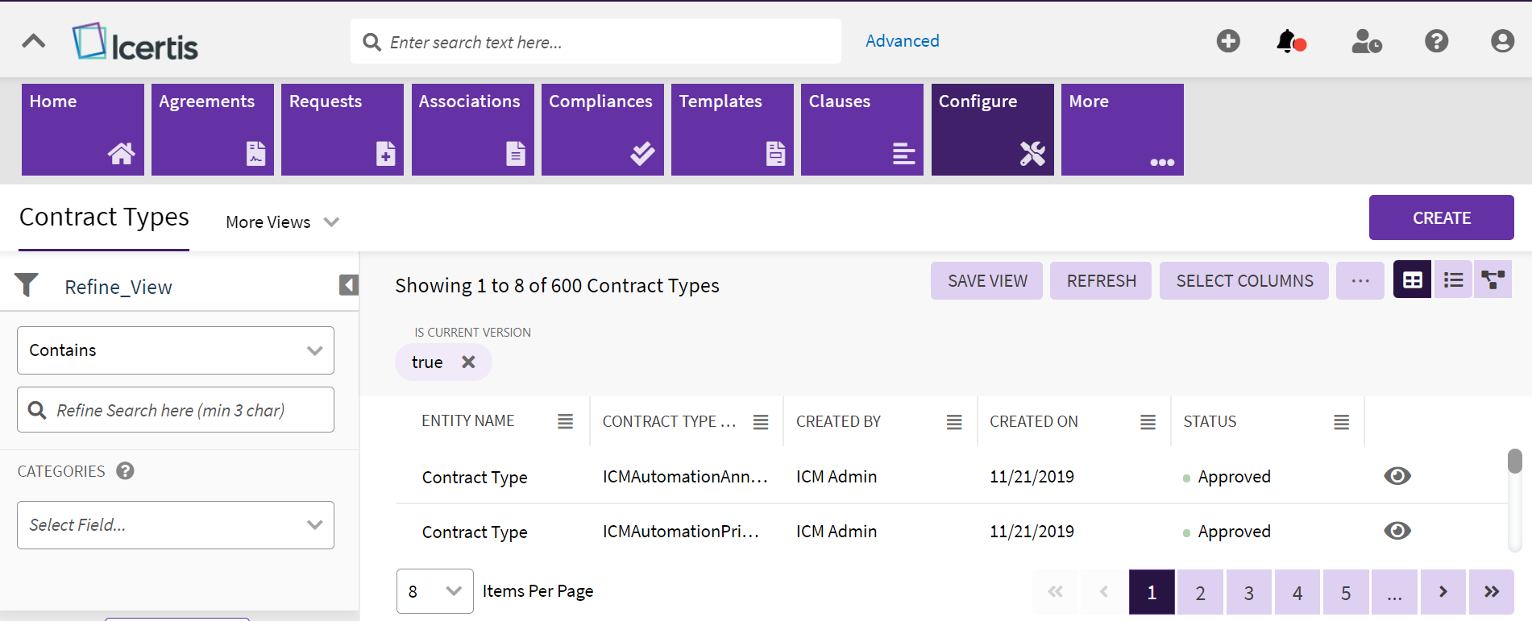Screen dimensions: 1532x621
Task: Open the user delegation clock icon
Action: point(1366,41)
